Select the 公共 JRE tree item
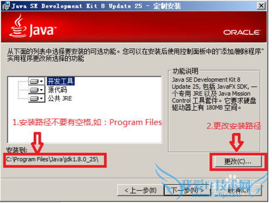The image size is (272, 203). point(60,99)
